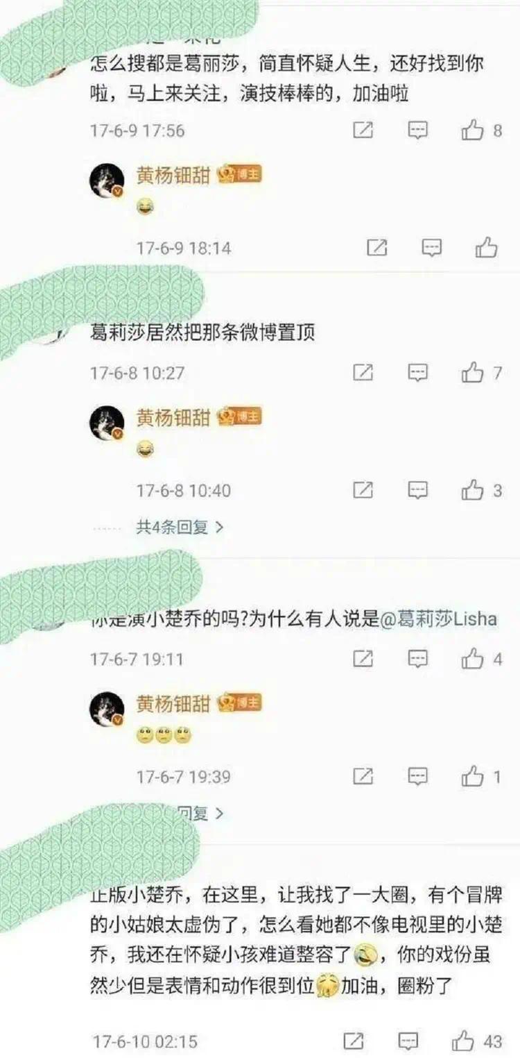The width and height of the screenshot is (520, 1058).
Task: Reply to the 17-6-7 19:39 comment
Action: pos(417,776)
